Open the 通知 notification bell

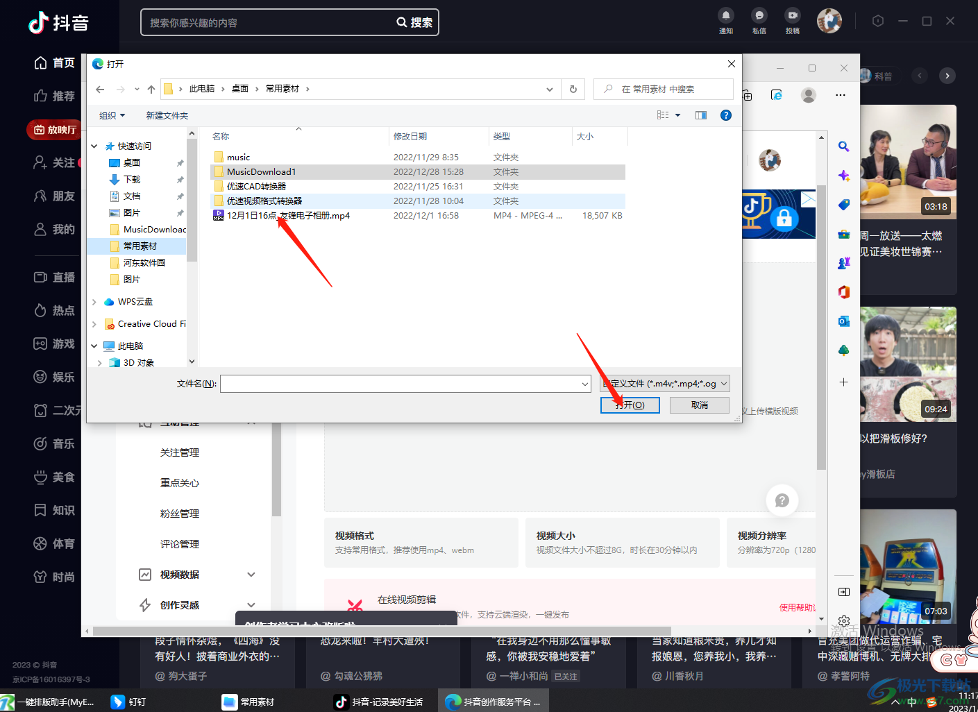point(726,21)
